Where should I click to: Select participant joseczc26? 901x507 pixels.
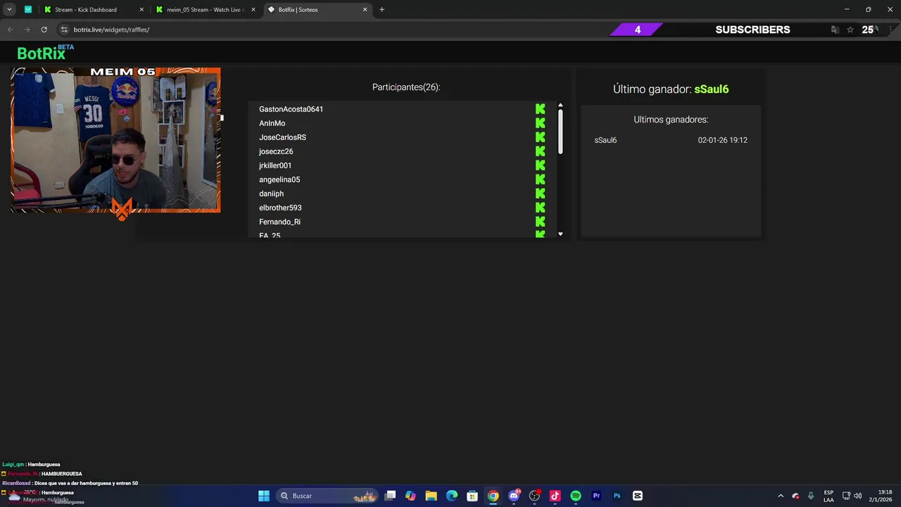[x=276, y=151]
